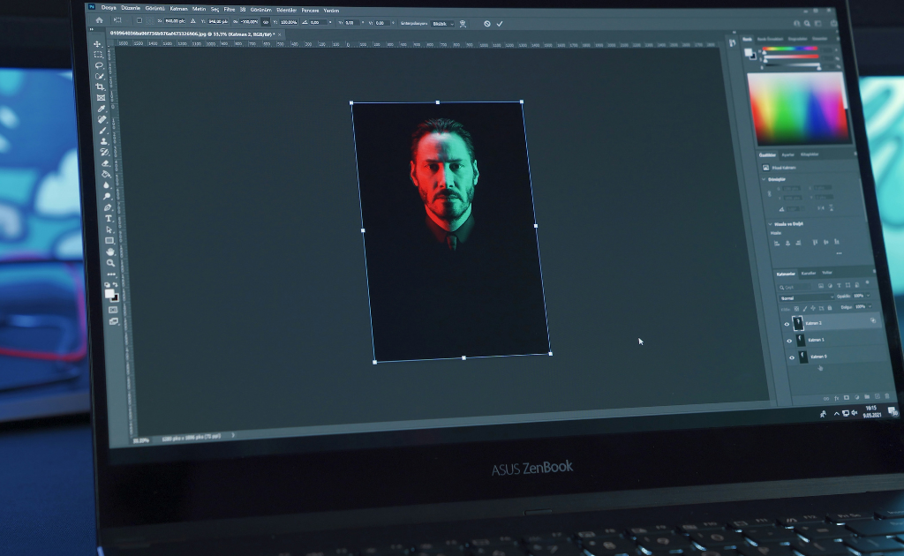Image resolution: width=904 pixels, height=556 pixels.
Task: Toggle lock position icon
Action: (813, 308)
